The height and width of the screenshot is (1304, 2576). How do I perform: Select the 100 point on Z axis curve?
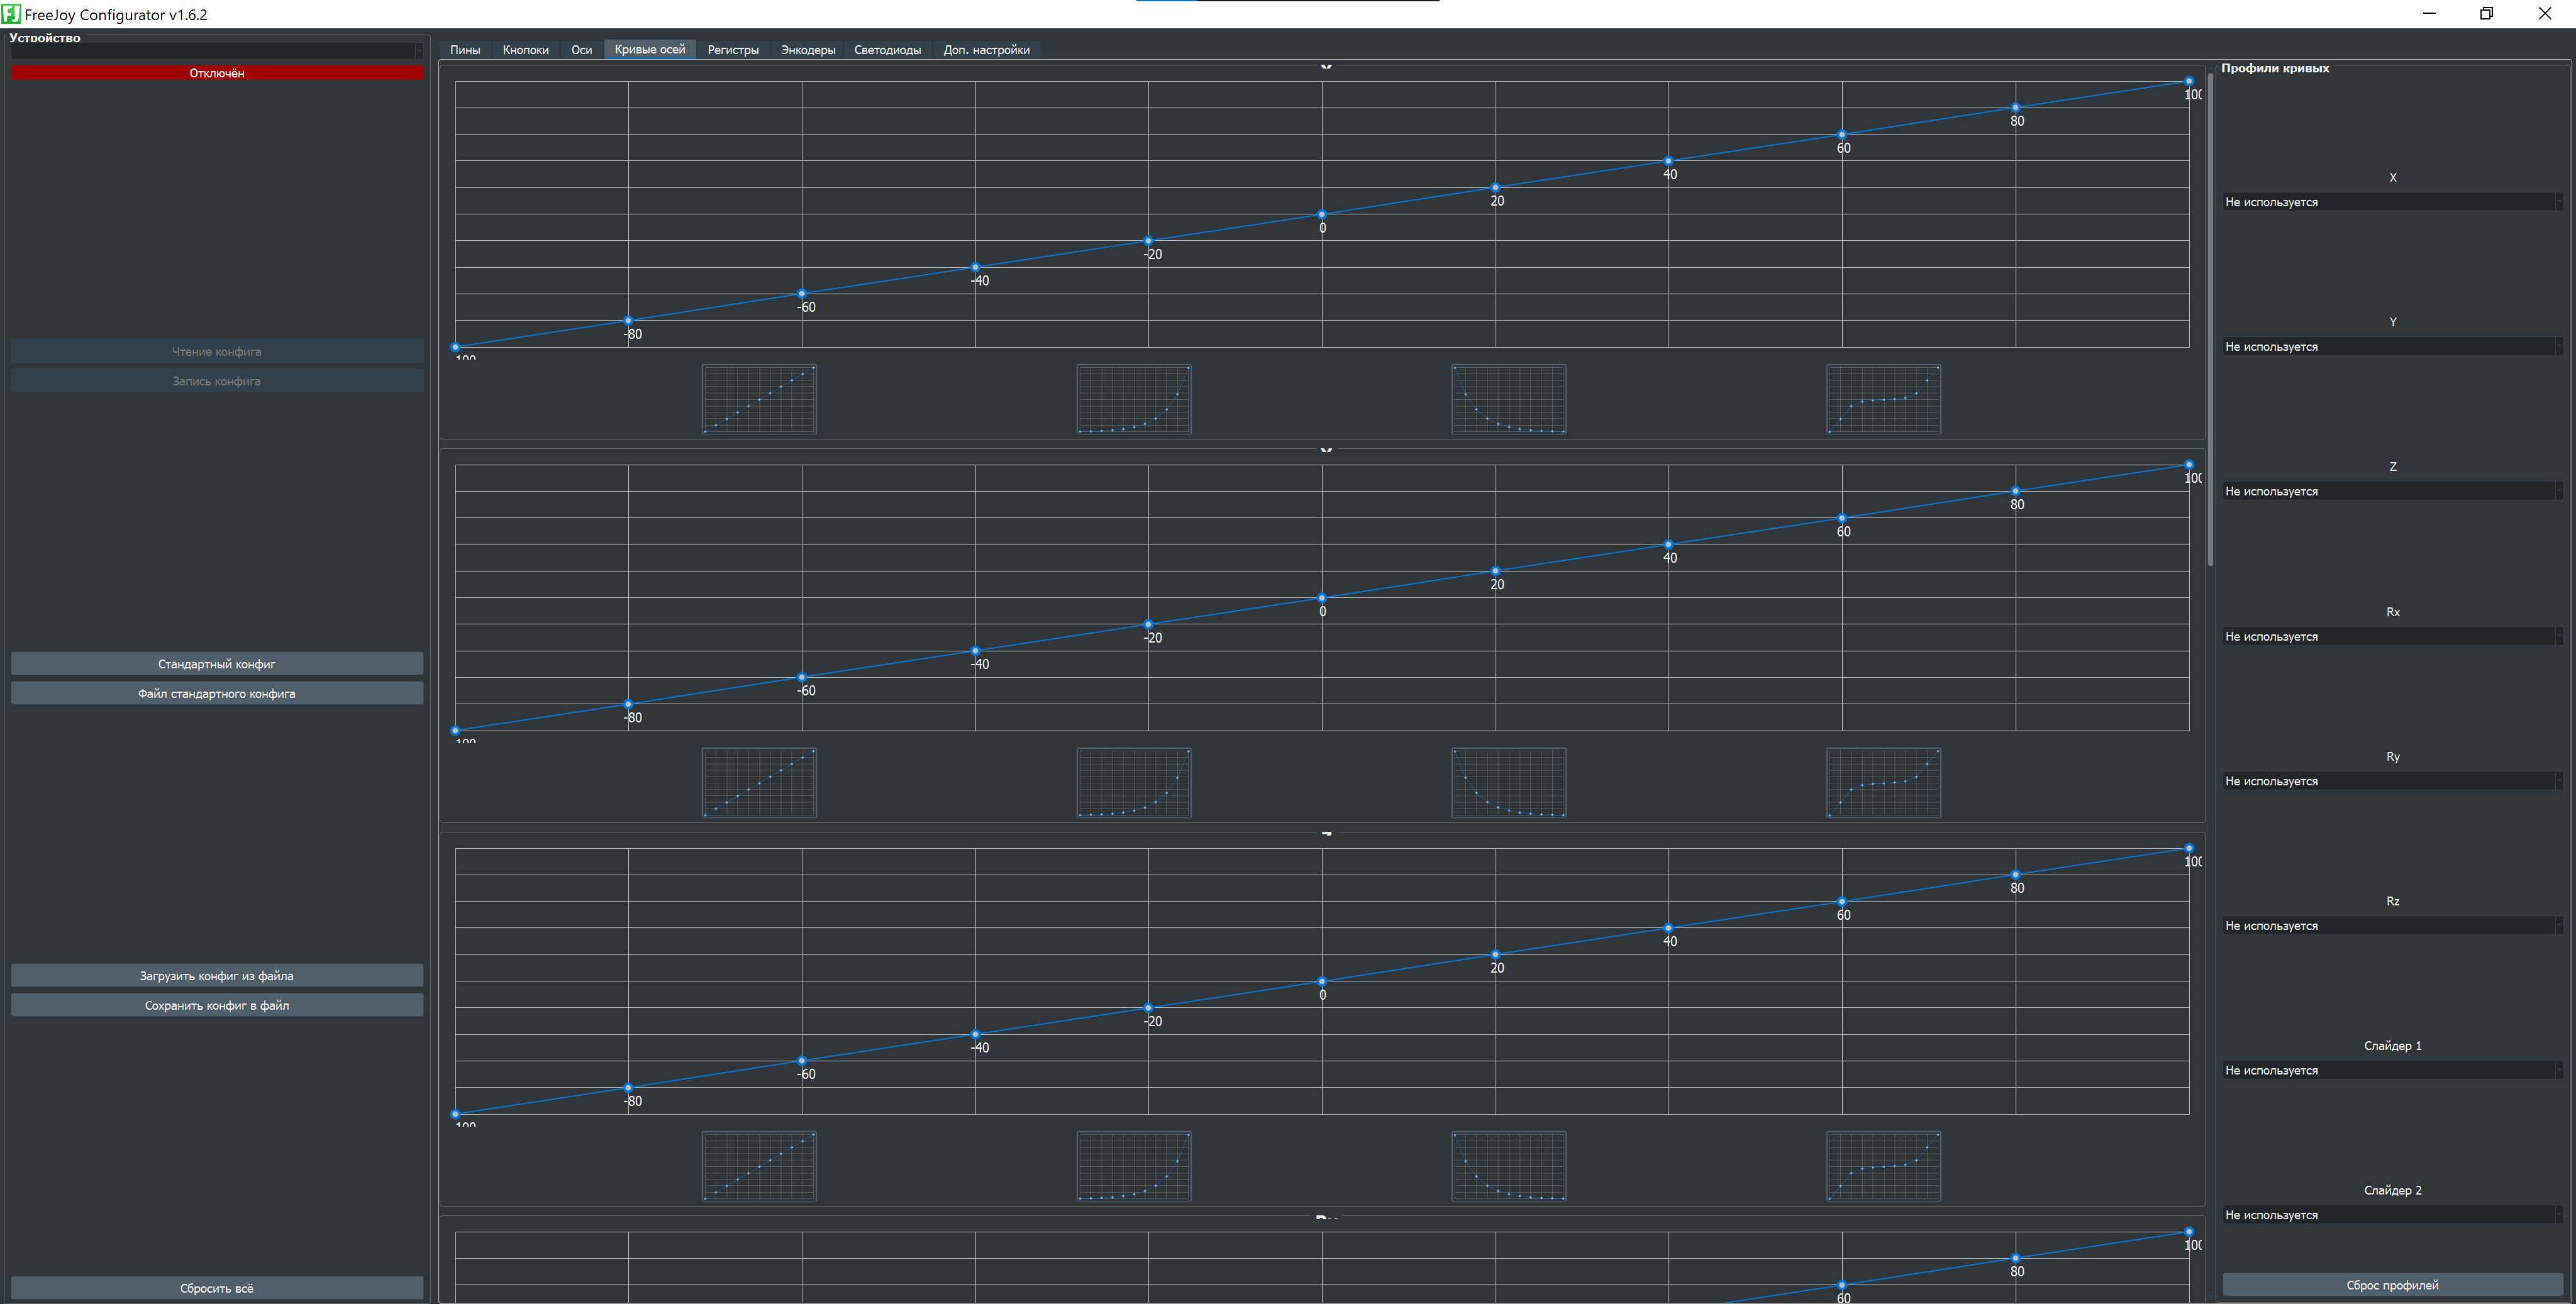pyautogui.click(x=2189, y=848)
